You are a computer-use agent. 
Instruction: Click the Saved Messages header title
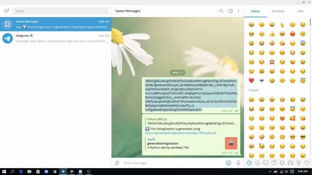coord(128,11)
